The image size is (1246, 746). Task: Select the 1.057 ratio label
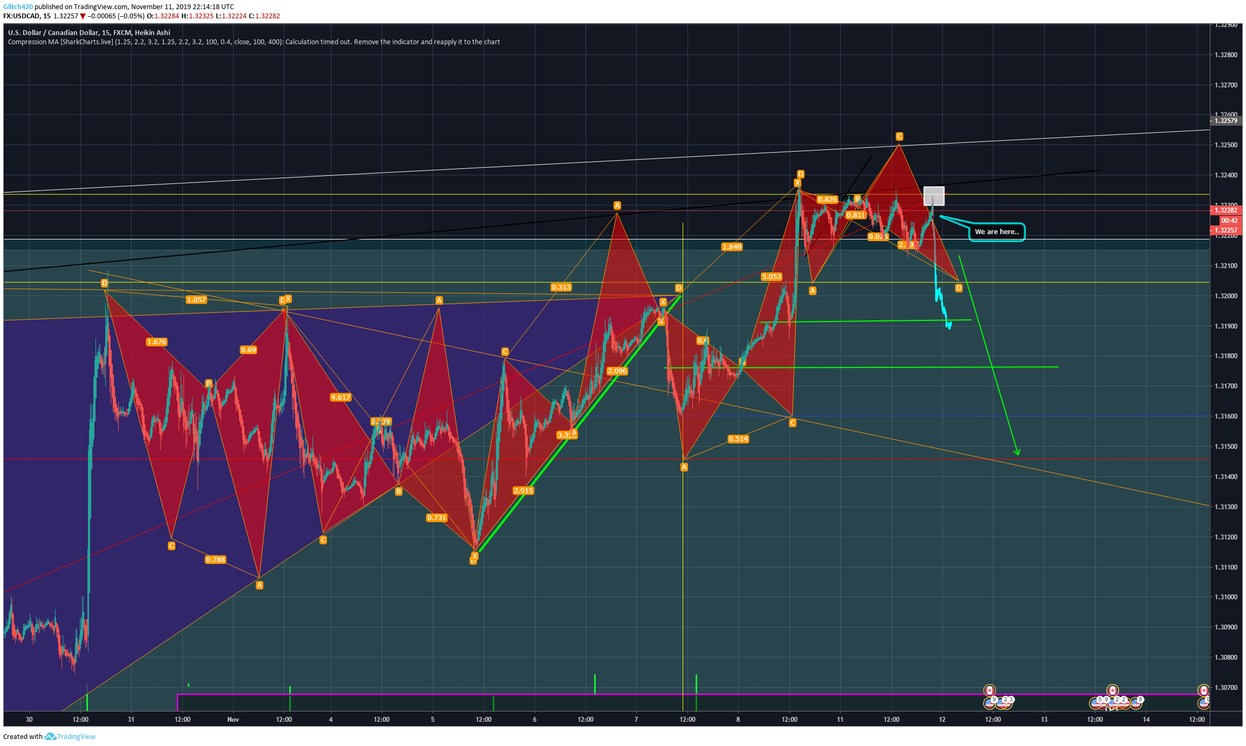click(x=196, y=300)
